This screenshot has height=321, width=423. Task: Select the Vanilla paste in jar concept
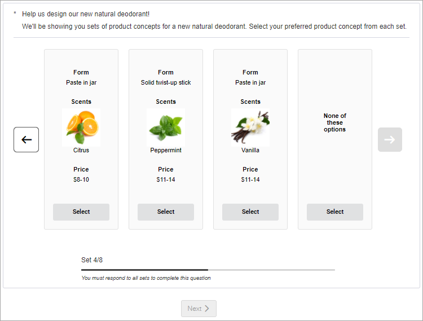pos(250,212)
